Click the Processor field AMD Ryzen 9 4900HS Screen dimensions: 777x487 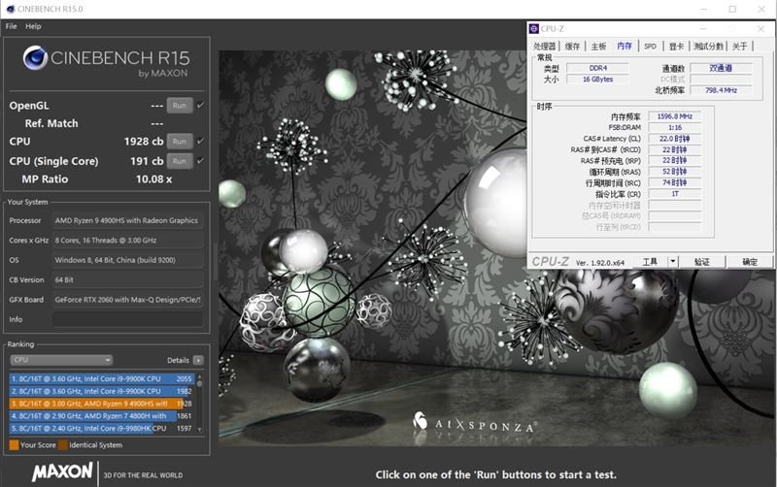click(127, 220)
